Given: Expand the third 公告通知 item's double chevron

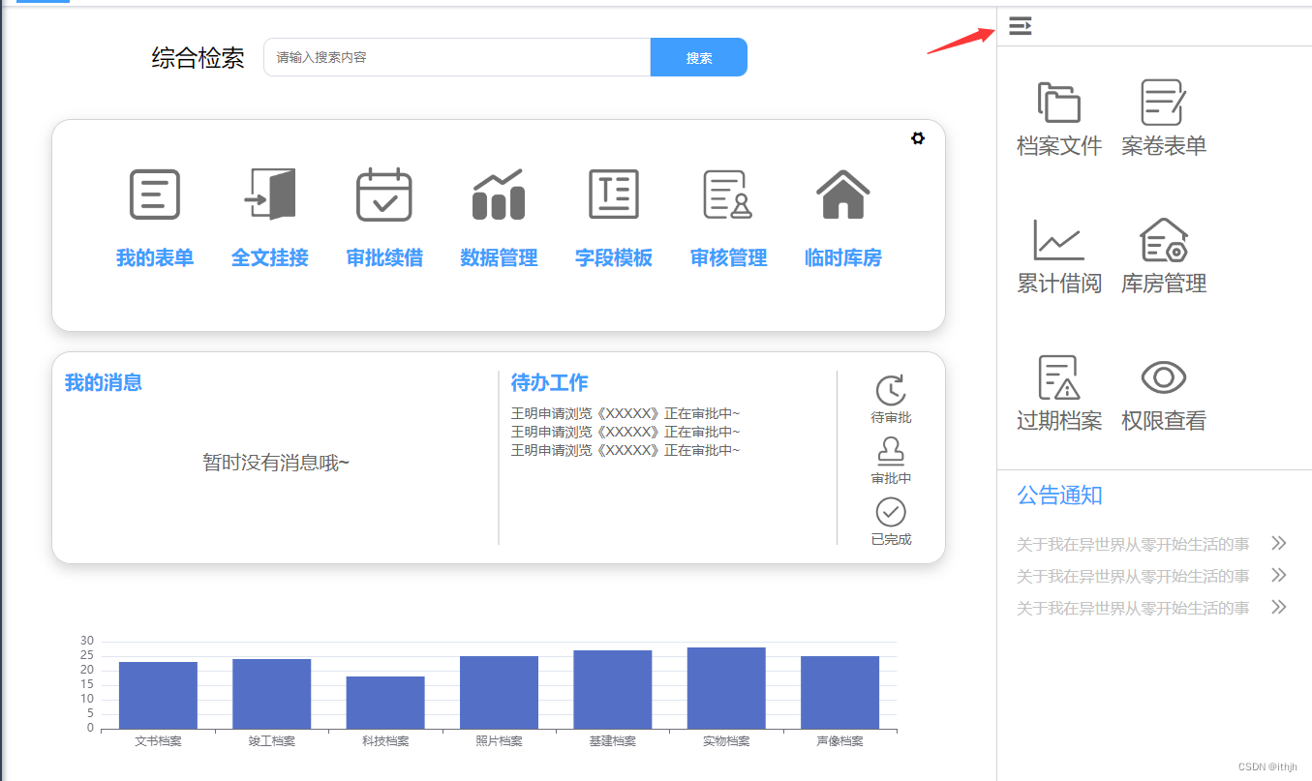Looking at the screenshot, I should pyautogui.click(x=1279, y=607).
